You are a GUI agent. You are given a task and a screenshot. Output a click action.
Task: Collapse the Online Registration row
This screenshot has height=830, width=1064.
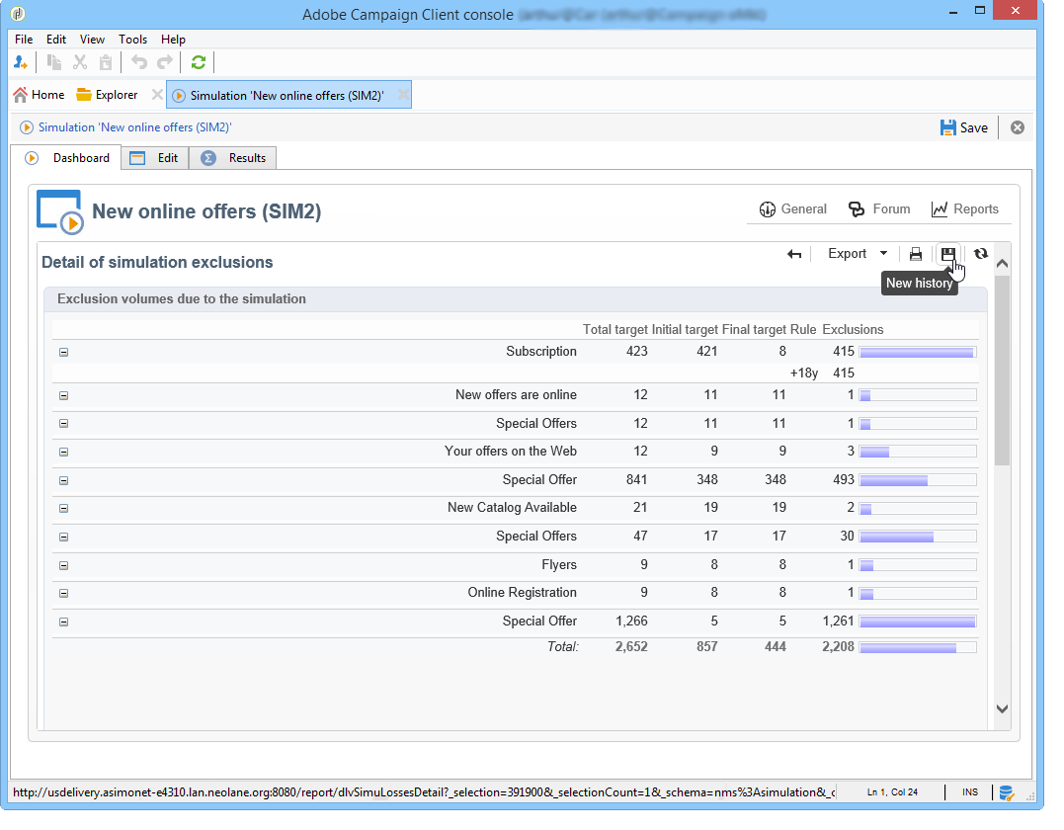(64, 593)
